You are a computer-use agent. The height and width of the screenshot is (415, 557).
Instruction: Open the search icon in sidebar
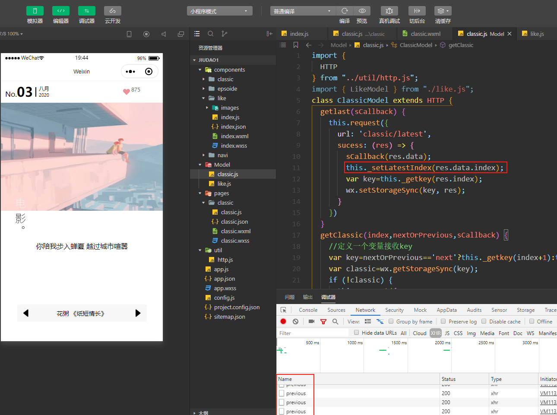[x=211, y=34]
